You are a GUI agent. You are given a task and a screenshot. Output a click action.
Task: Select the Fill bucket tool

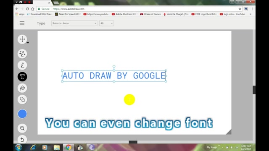(x=22, y=88)
